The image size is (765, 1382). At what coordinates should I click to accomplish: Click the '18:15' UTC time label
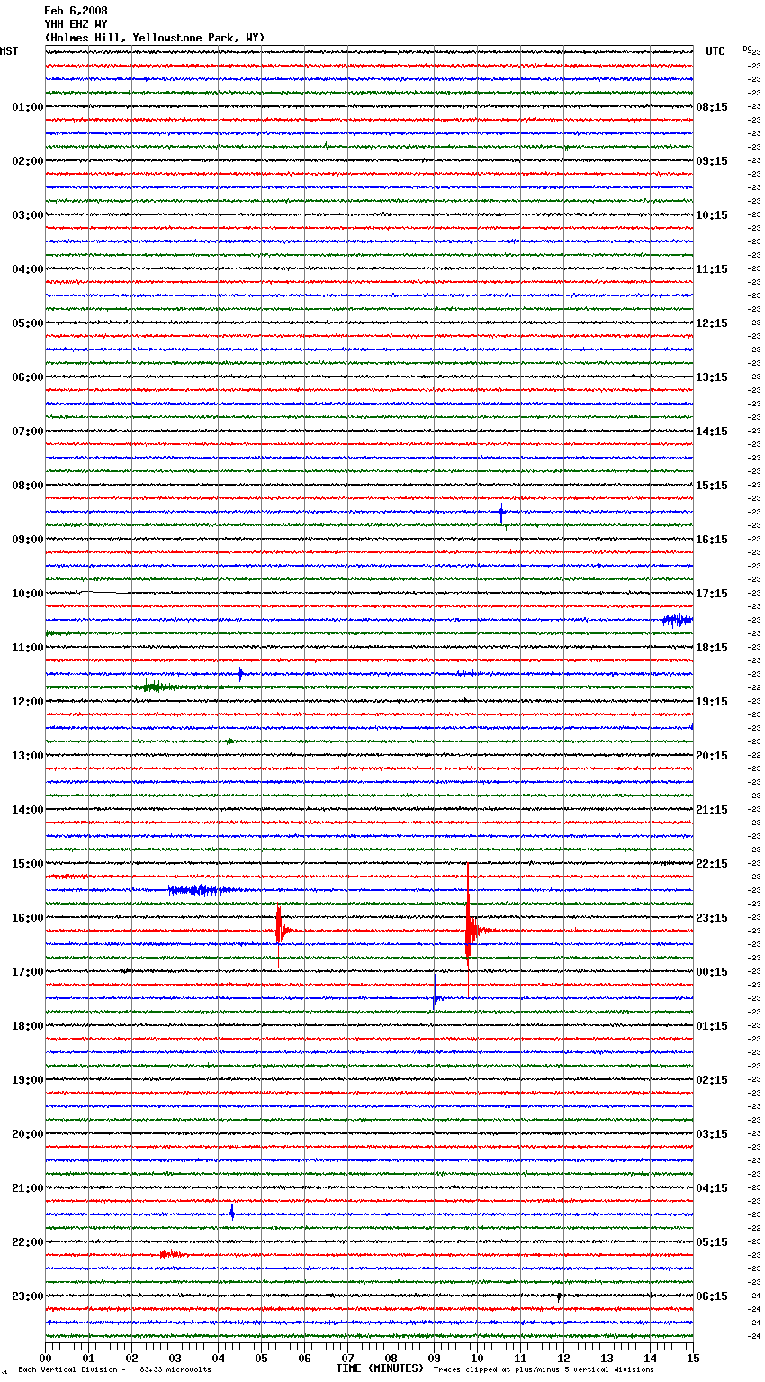[x=712, y=648]
